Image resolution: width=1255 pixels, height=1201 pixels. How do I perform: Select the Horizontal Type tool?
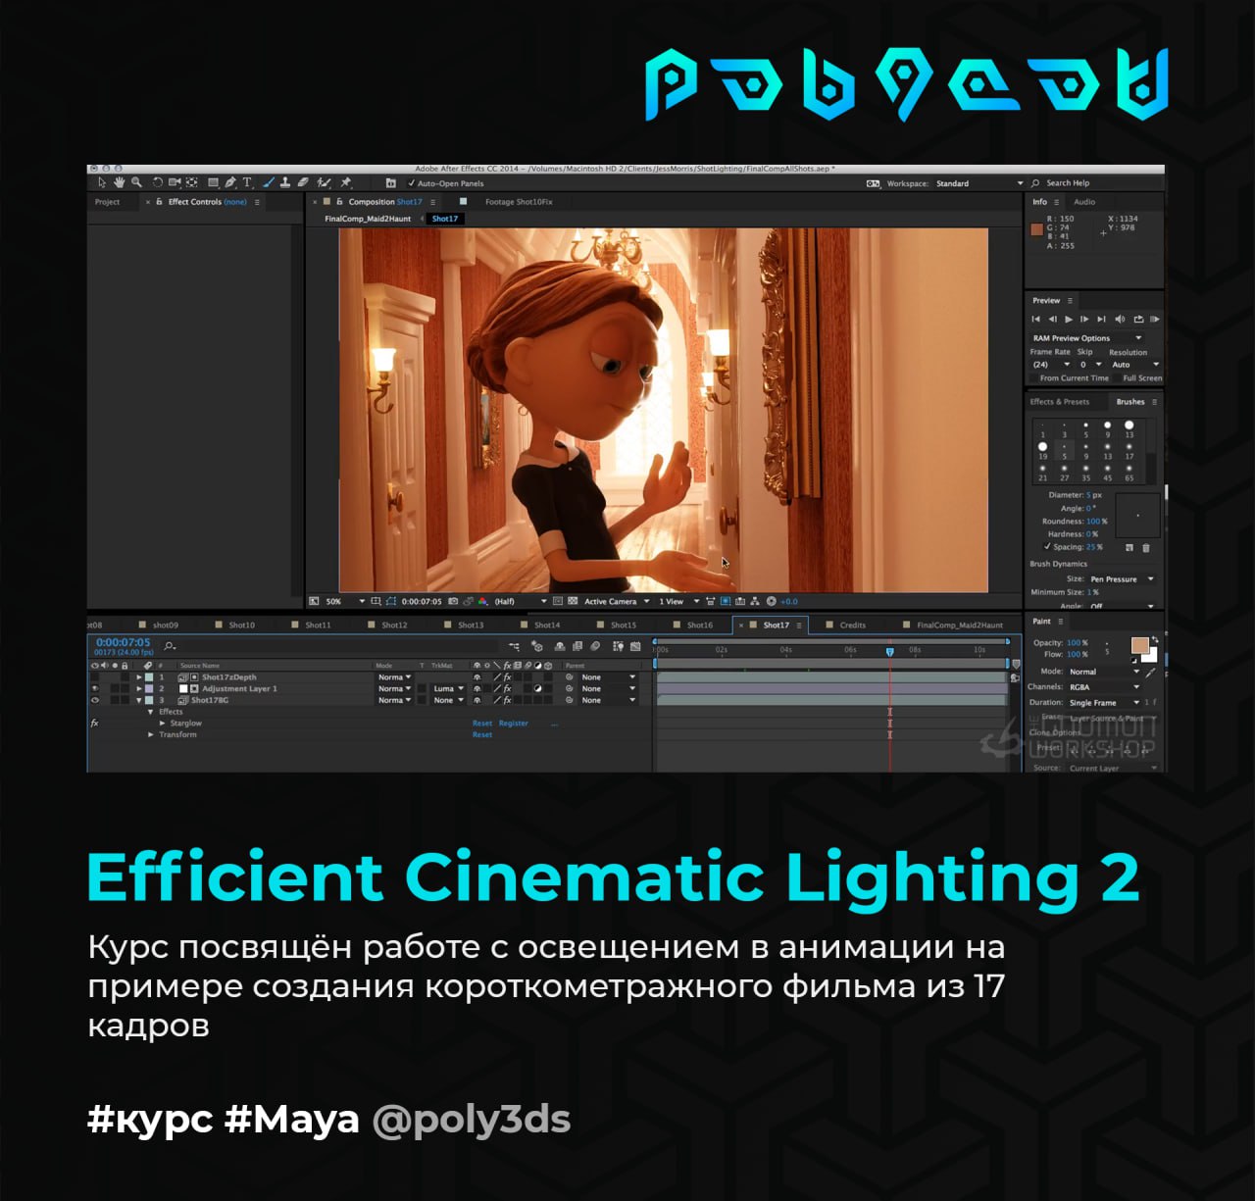pyautogui.click(x=247, y=182)
